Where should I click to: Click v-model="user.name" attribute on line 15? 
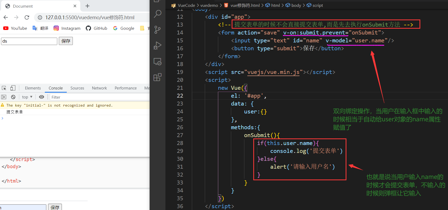[x=356, y=41]
